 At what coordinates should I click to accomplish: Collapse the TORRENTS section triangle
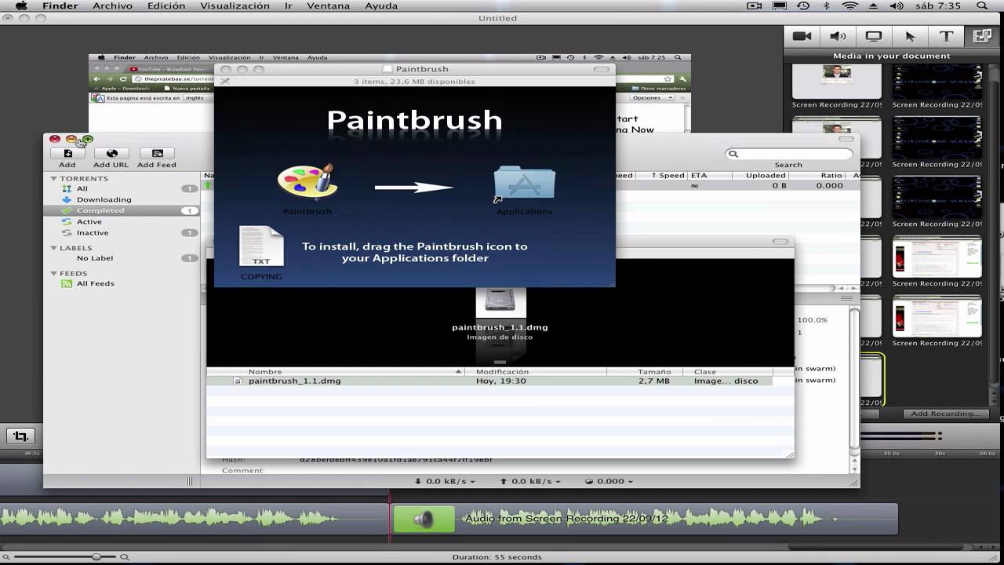pos(54,179)
